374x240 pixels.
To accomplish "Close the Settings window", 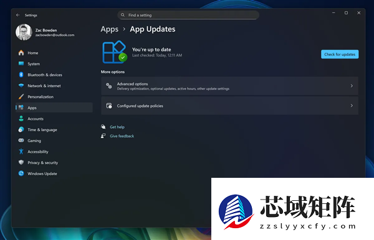I will point(359,13).
